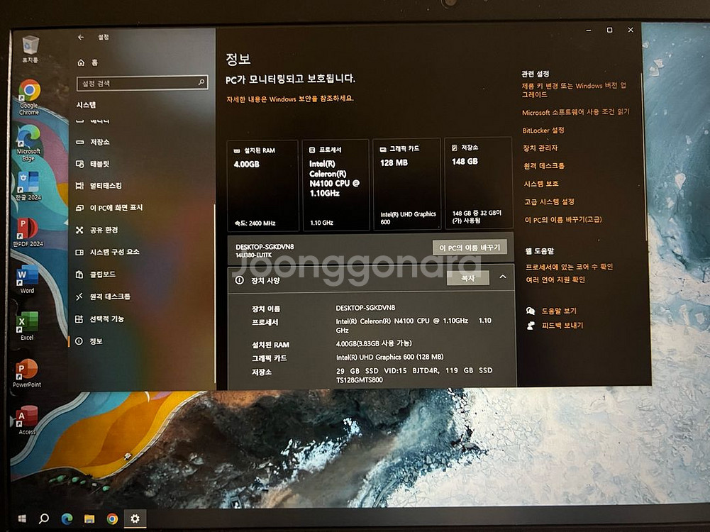Collapse the 장치 사양 section chevron
The width and height of the screenshot is (710, 532).
point(503,277)
